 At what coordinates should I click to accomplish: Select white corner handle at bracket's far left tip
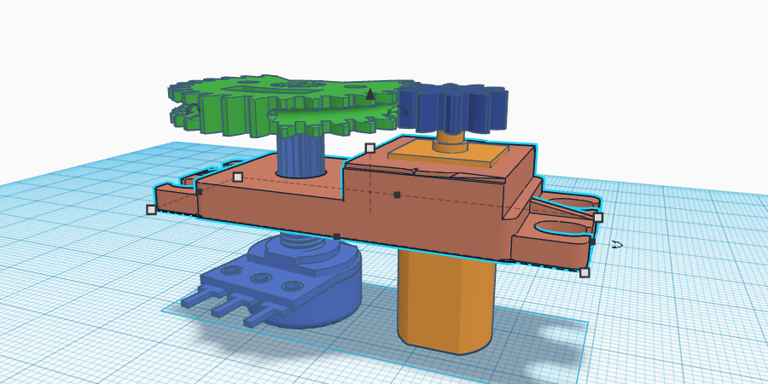151,210
